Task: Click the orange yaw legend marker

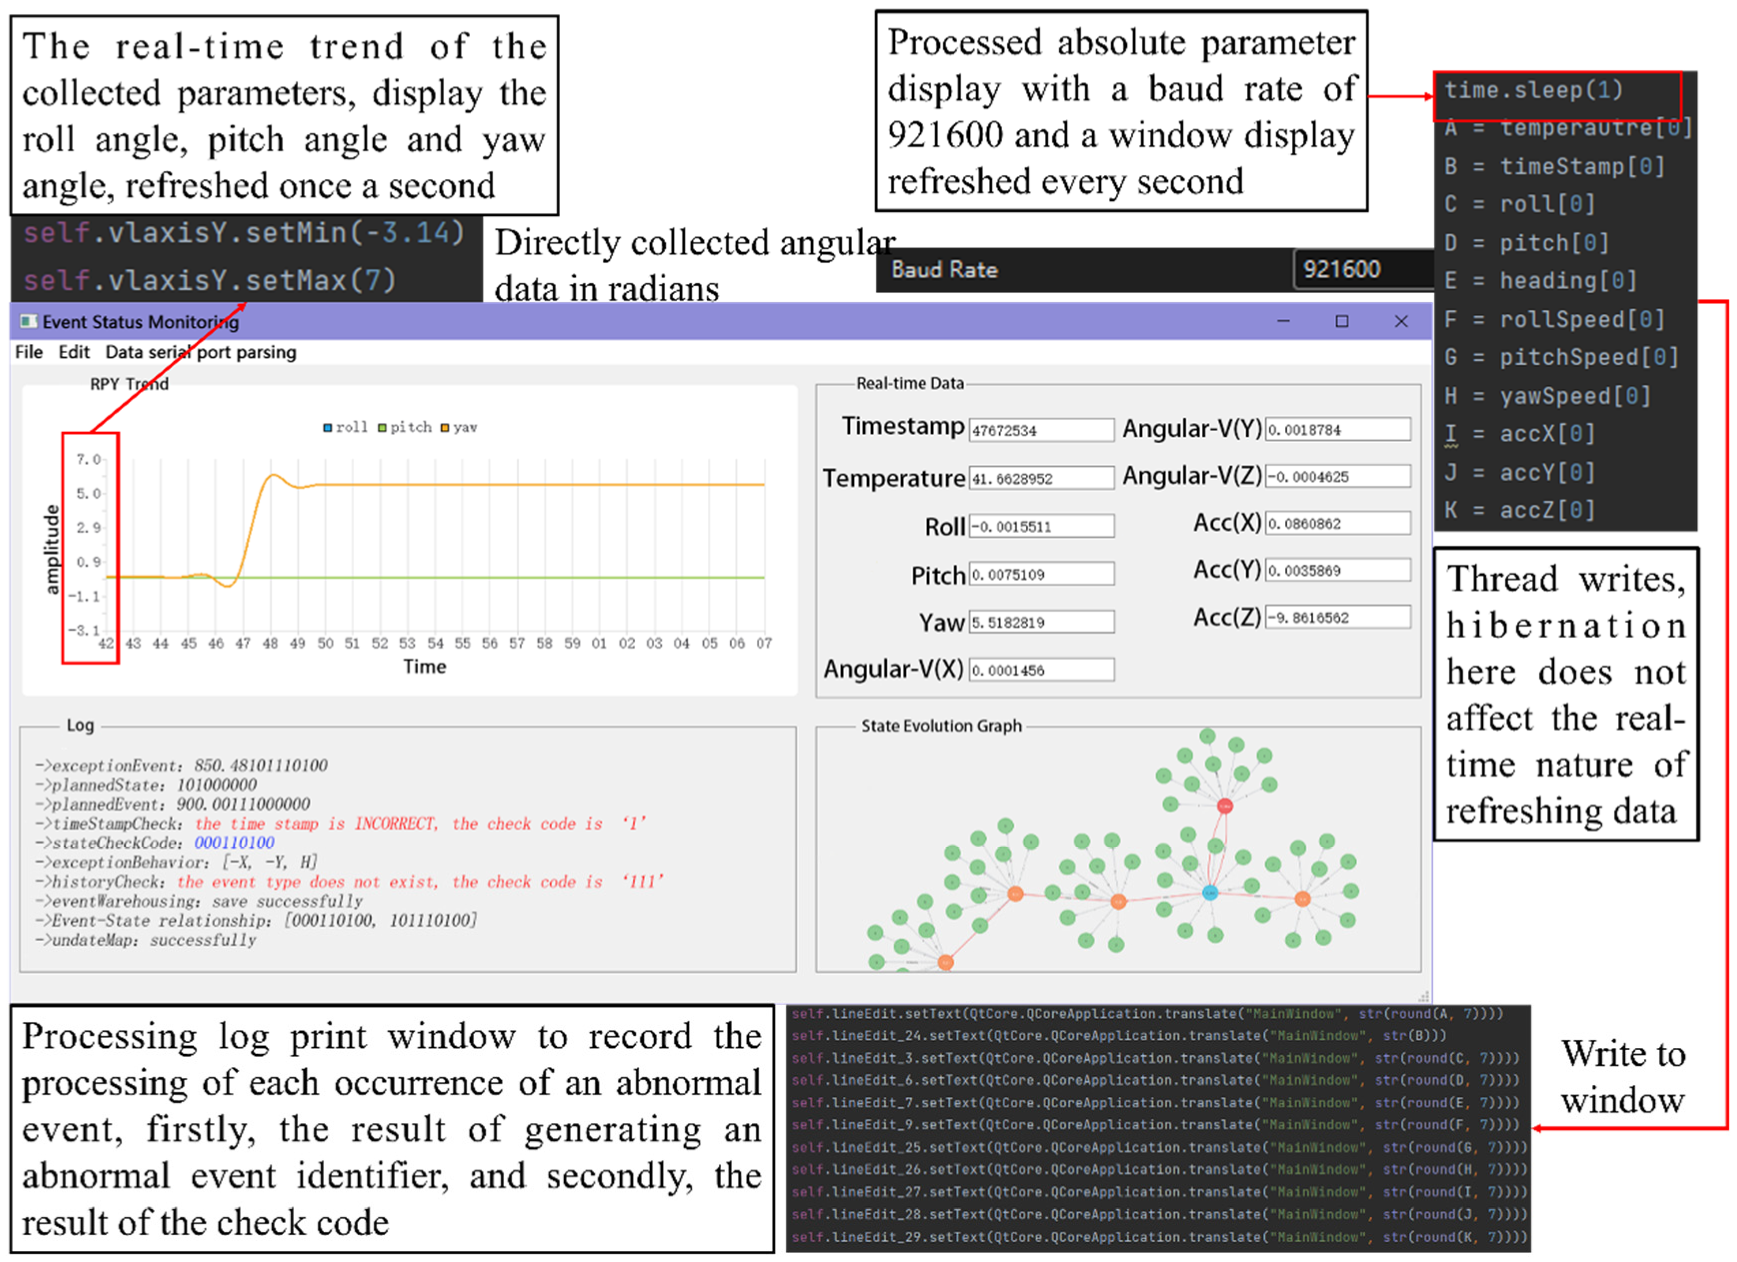Action: [445, 428]
